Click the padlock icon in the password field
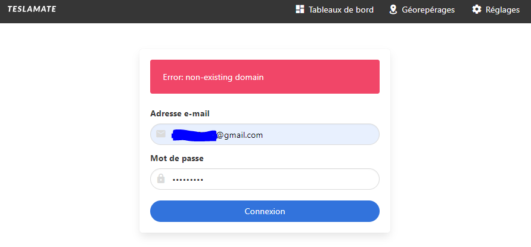 pyautogui.click(x=161, y=179)
